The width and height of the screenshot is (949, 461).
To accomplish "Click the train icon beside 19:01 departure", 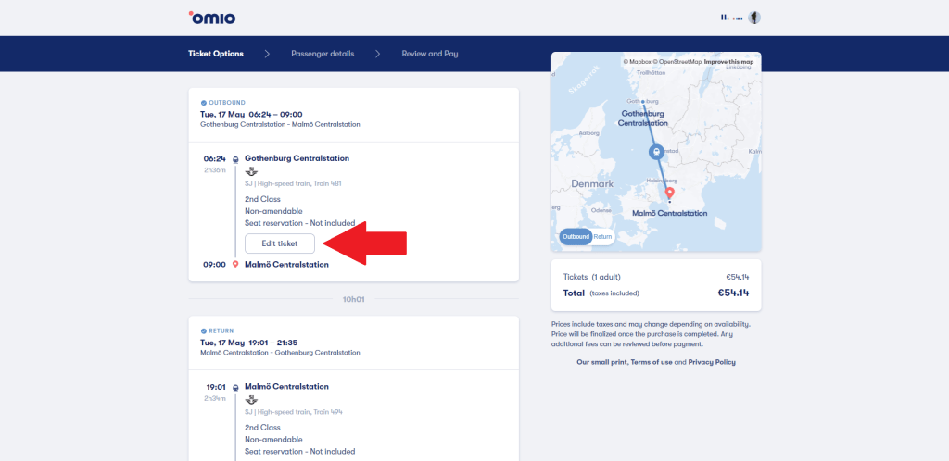I will coord(235,387).
